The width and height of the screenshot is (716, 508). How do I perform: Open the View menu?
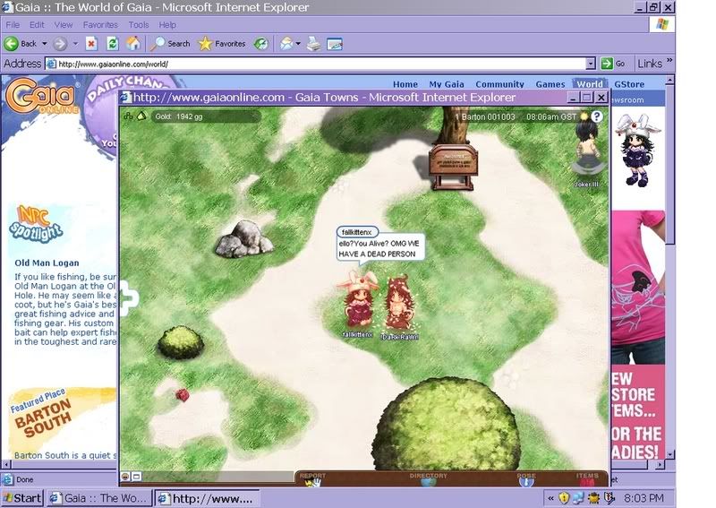pos(64,25)
